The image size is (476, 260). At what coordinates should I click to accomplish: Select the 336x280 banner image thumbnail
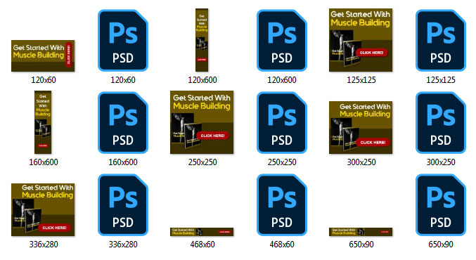click(x=43, y=209)
